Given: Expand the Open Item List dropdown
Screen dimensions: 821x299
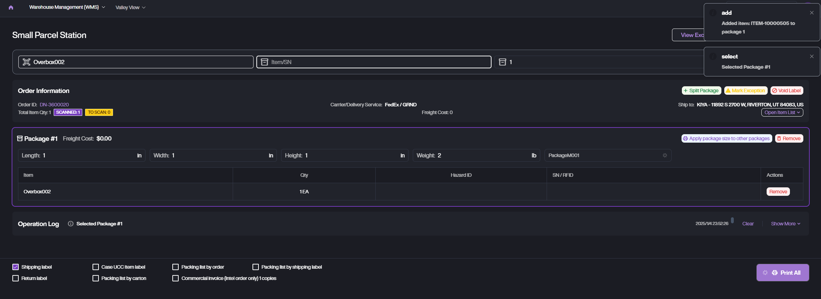Looking at the screenshot, I should pos(782,112).
